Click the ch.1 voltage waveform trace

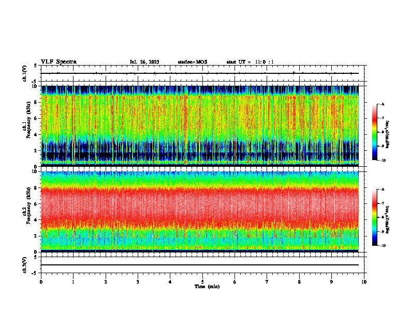click(200, 73)
